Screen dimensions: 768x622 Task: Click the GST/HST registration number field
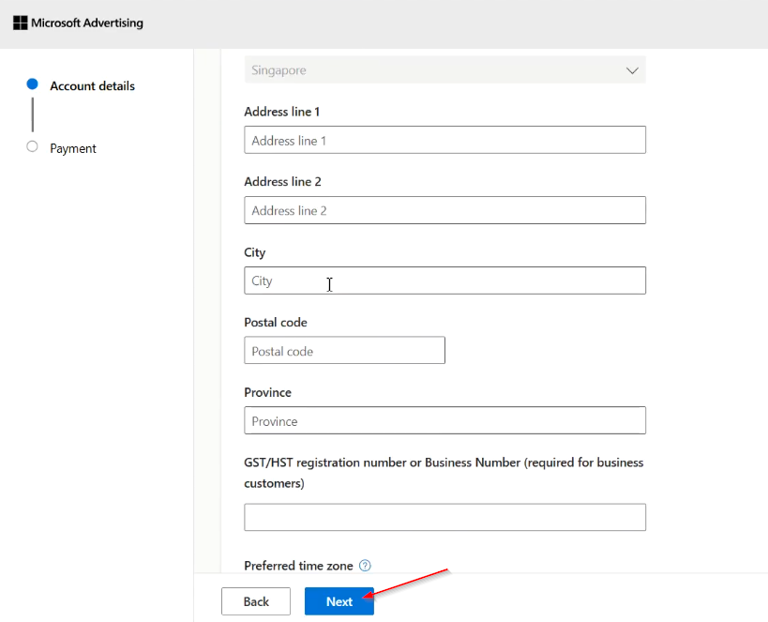tap(444, 517)
